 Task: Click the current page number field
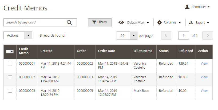[x=184, y=36]
